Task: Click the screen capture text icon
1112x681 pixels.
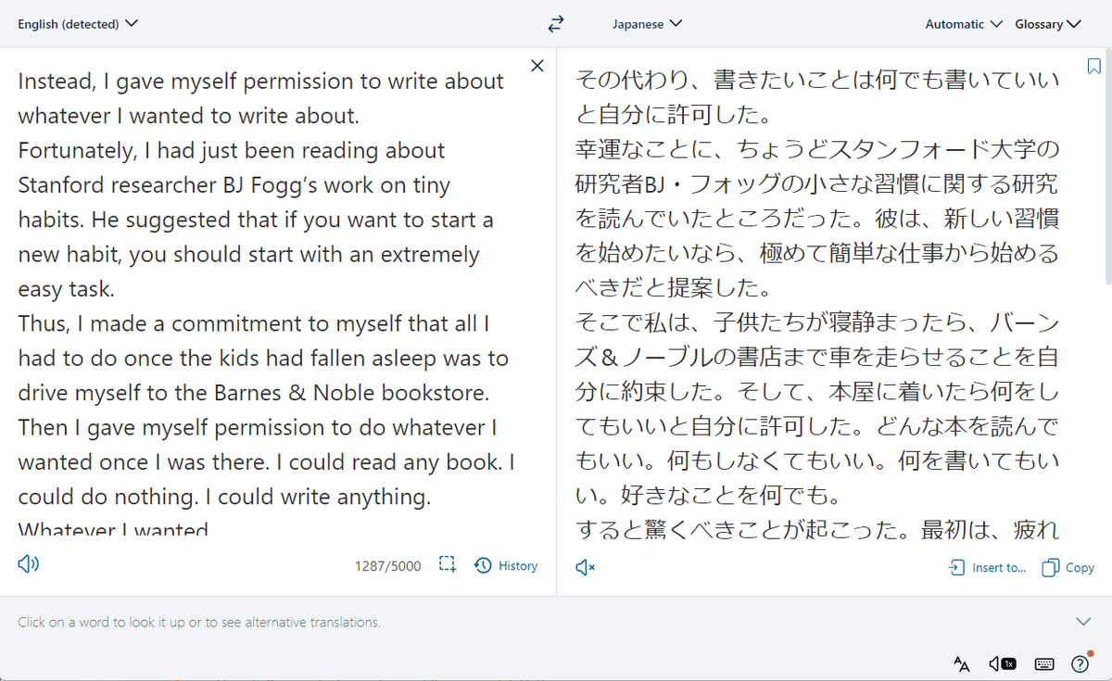Action: [448, 564]
